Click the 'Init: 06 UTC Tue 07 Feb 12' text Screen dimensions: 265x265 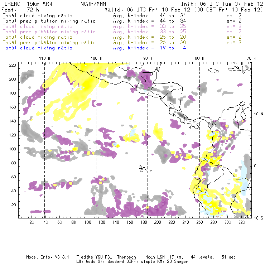(x=222, y=4)
